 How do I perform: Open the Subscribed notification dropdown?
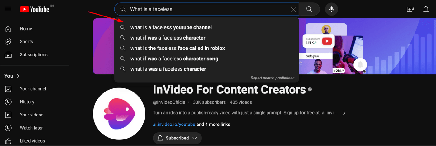(177, 138)
